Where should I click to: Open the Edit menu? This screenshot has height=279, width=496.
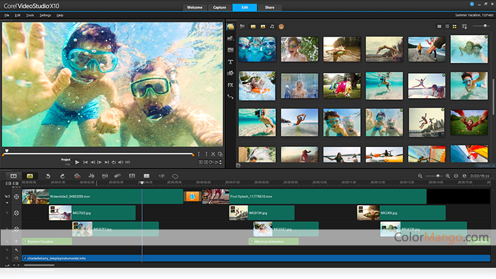click(17, 15)
